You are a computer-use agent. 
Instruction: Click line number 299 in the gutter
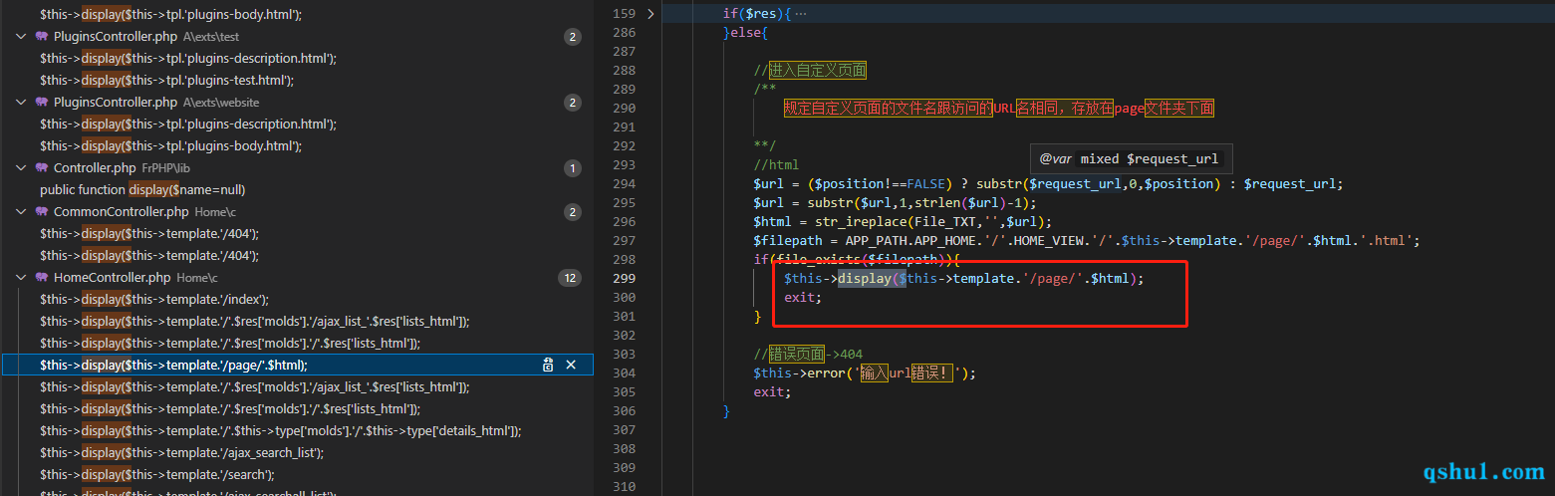pos(624,279)
